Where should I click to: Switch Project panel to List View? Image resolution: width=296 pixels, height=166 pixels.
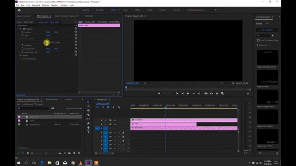pos(23,153)
